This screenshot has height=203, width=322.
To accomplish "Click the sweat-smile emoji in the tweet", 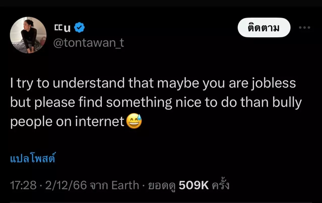I will point(134,121).
